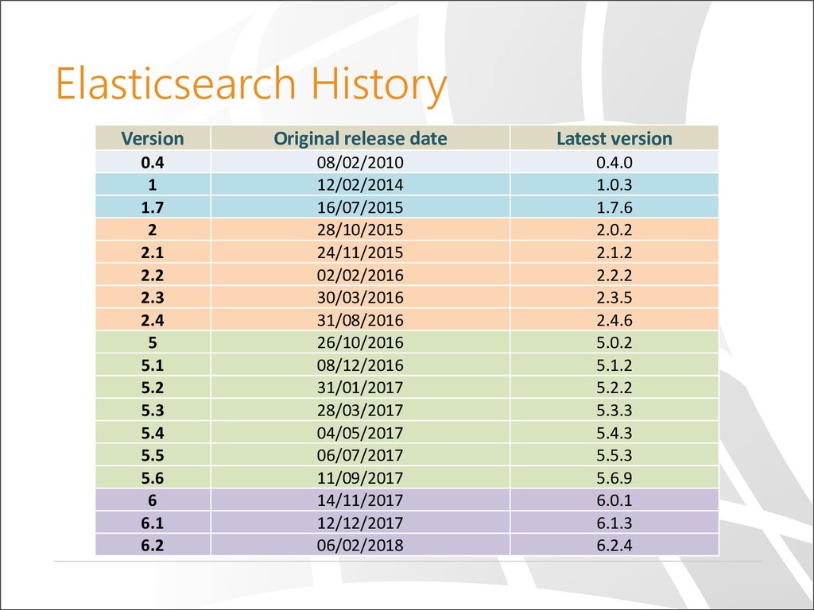Click the latest version '2.1.2'

coord(614,253)
